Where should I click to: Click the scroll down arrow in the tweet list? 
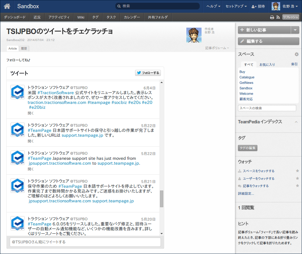pyautogui.click(x=161, y=234)
